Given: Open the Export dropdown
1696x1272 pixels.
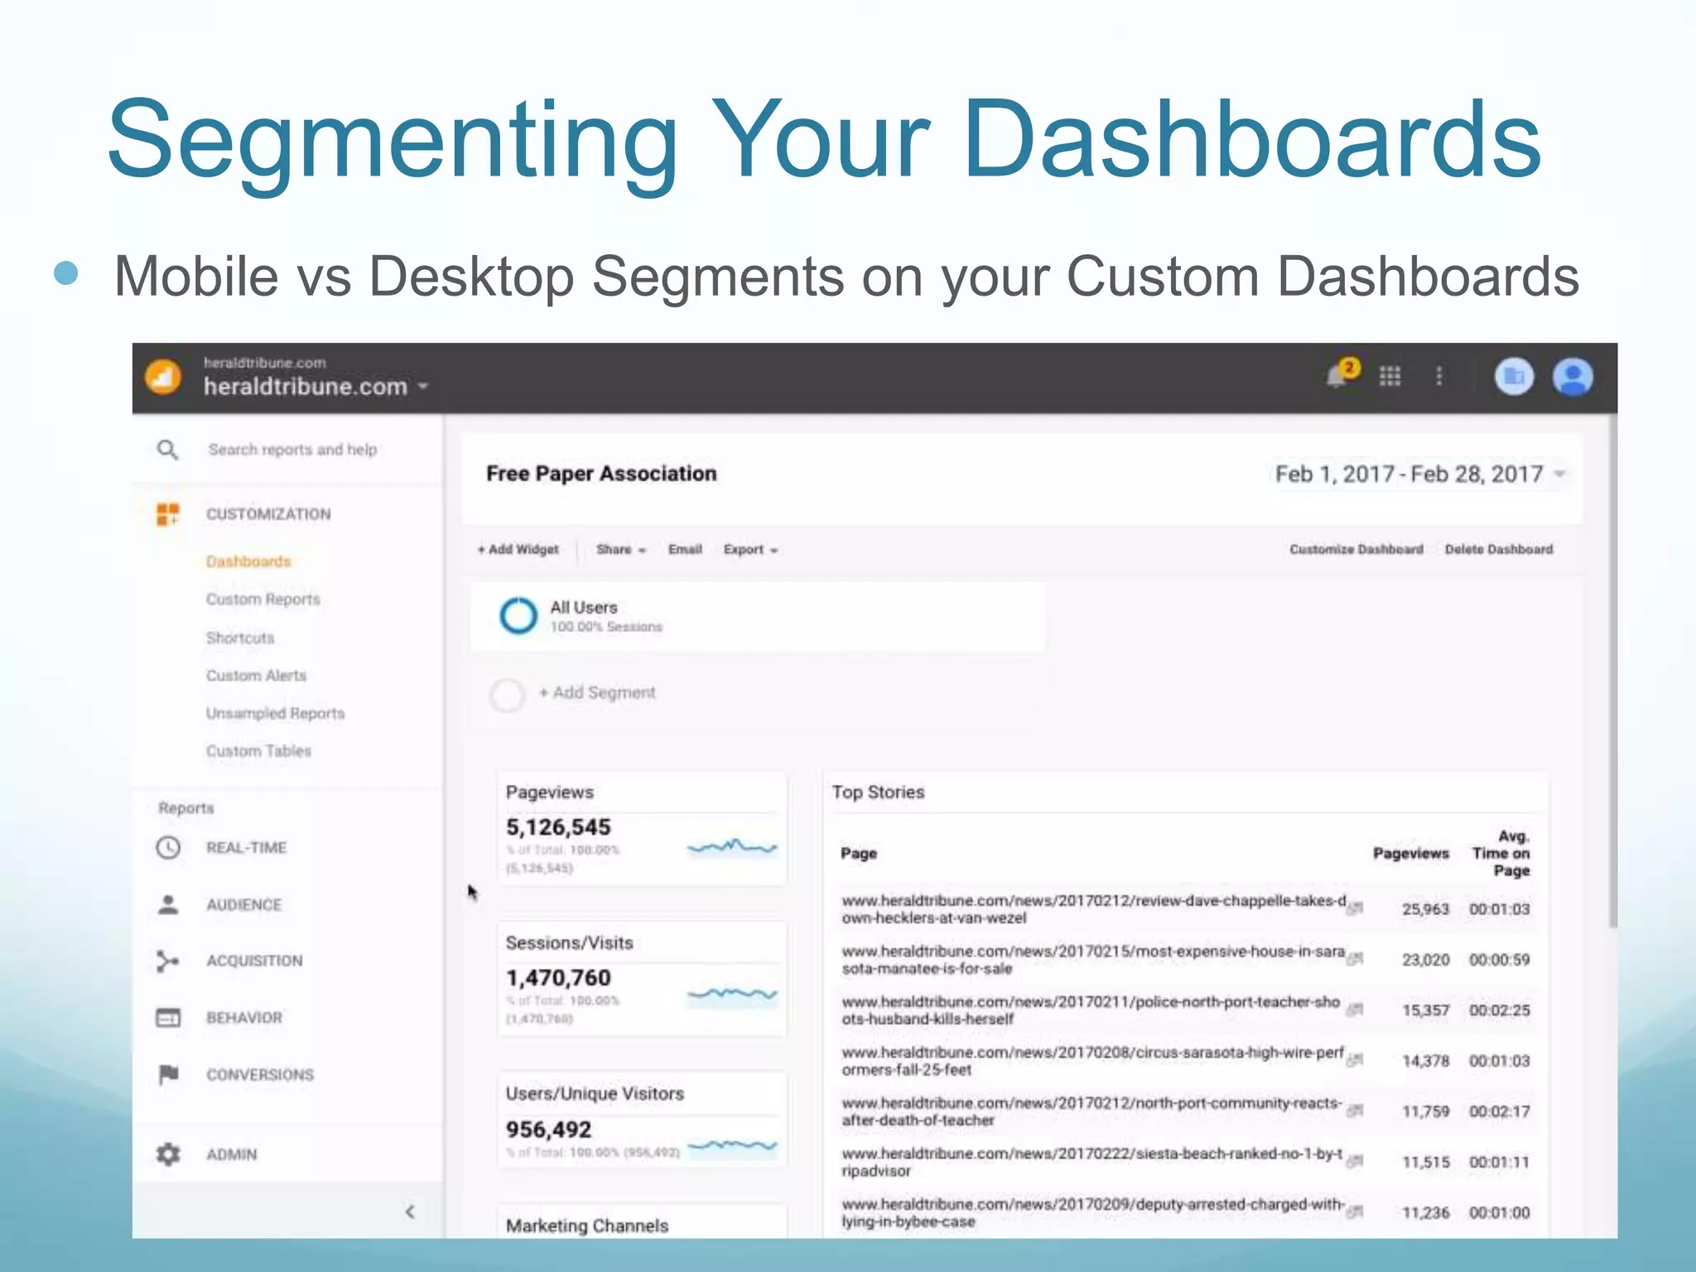Looking at the screenshot, I should pos(750,549).
